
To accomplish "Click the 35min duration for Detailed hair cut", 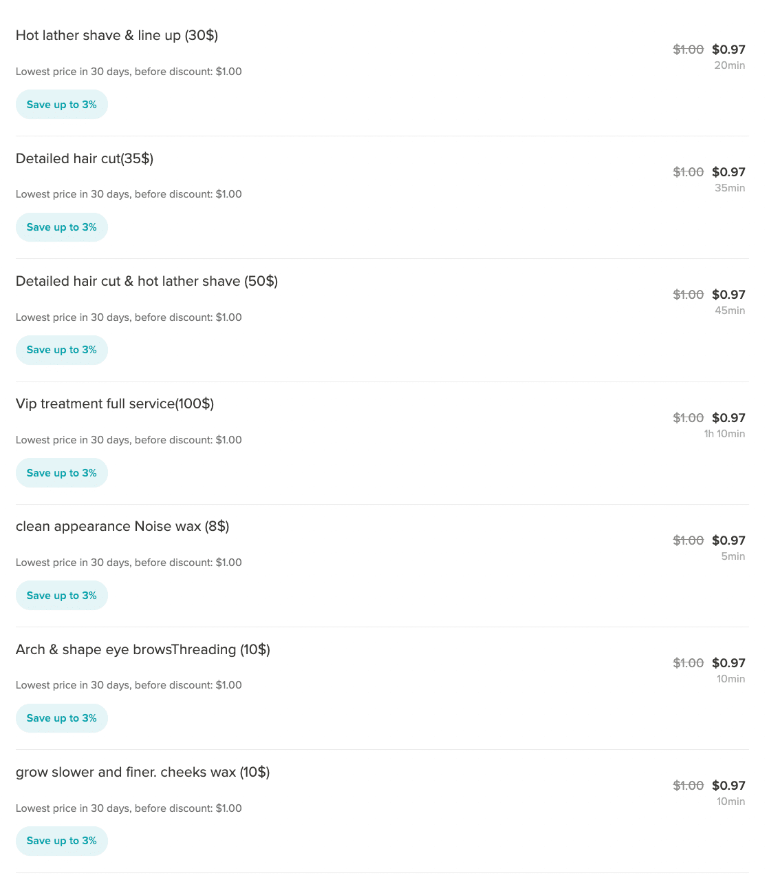I will point(730,188).
